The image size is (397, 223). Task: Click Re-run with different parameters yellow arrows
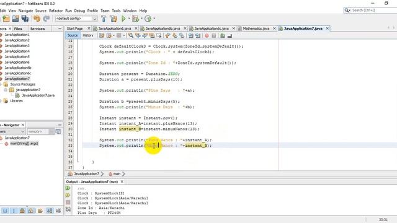point(68,195)
